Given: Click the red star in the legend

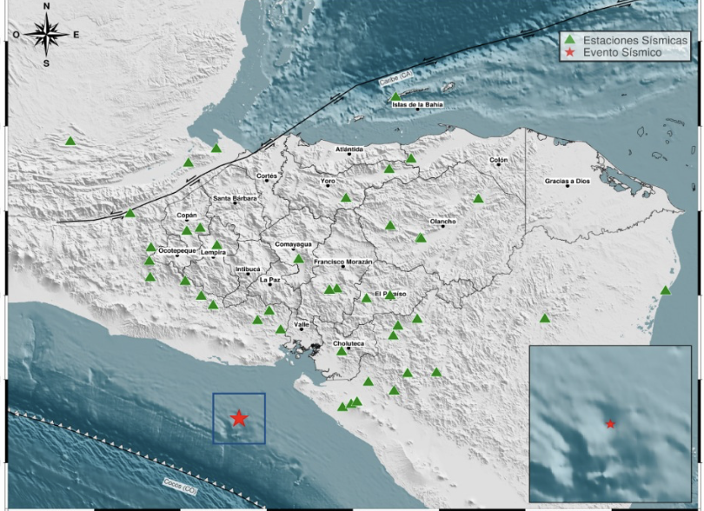Looking at the screenshot, I should (569, 53).
